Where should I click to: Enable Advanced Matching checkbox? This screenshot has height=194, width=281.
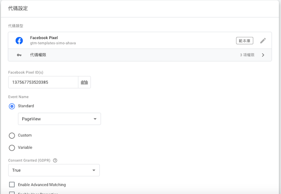(12, 185)
